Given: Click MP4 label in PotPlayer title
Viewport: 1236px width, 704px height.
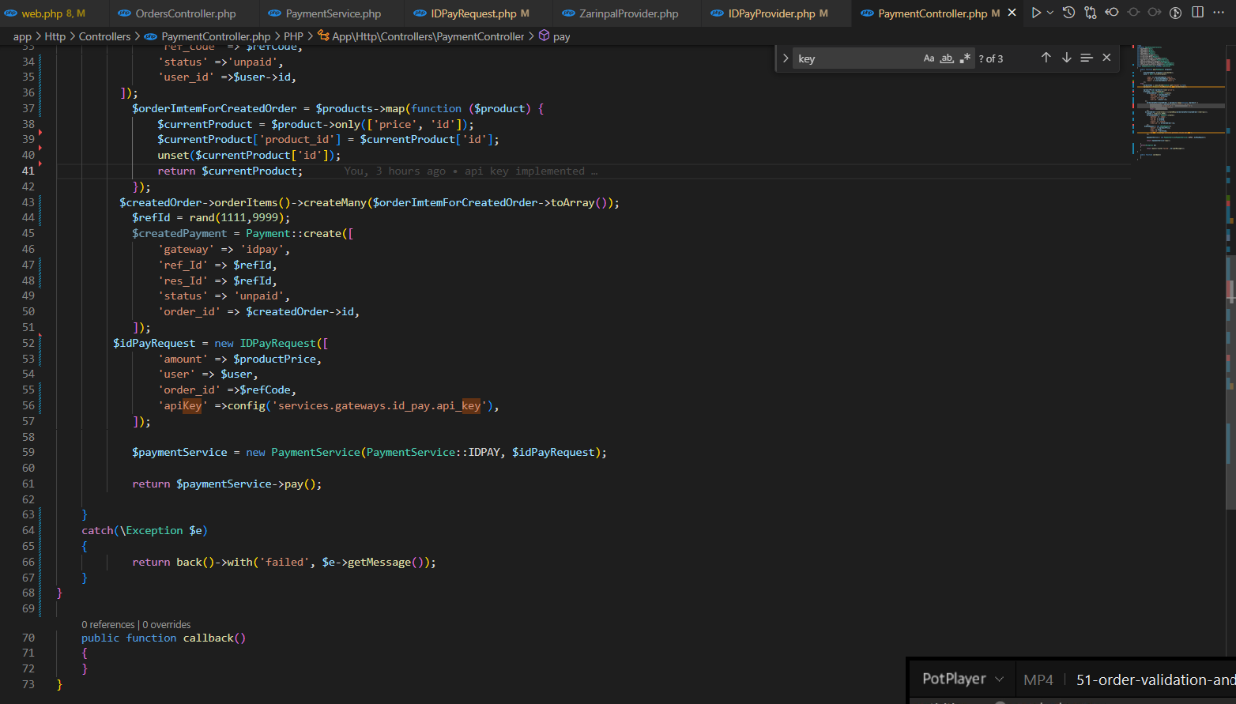Looking at the screenshot, I should tap(1038, 680).
